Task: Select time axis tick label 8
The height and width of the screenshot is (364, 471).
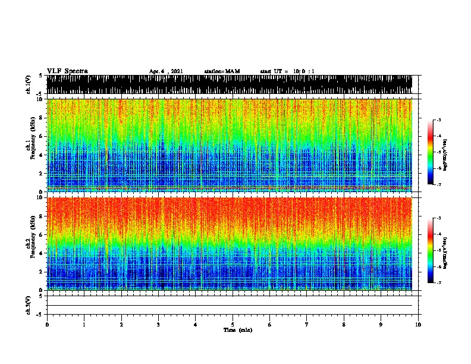Action: pyautogui.click(x=344, y=325)
